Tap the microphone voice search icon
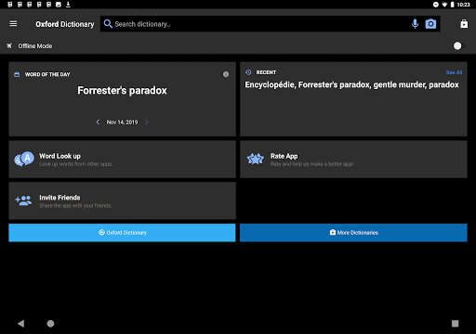The width and height of the screenshot is (476, 334). click(415, 24)
